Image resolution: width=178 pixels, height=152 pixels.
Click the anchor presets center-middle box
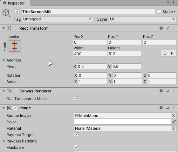pos(14,46)
